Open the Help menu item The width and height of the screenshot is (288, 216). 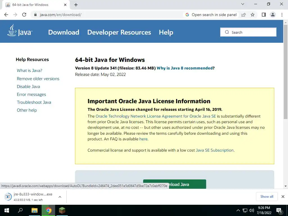click(166, 32)
